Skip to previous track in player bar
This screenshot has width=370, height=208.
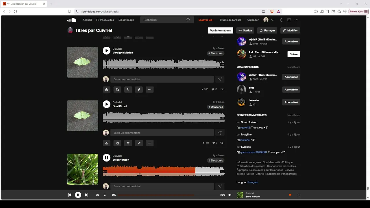point(69,195)
